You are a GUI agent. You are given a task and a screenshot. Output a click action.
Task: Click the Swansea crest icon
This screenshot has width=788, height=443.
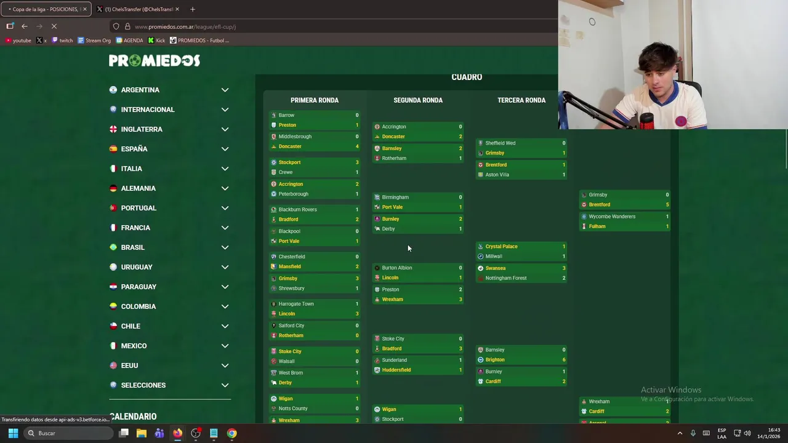481,268
